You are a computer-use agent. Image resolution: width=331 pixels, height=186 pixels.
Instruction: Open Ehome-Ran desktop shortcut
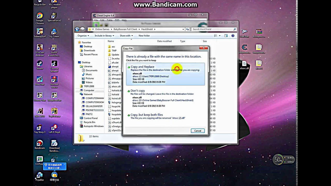click(x=40, y=97)
